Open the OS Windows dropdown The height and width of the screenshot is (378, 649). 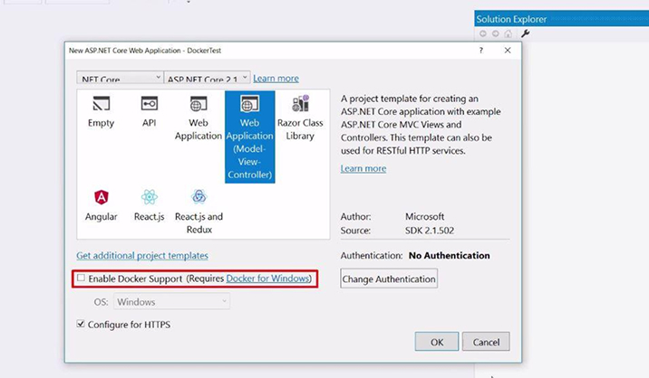tap(171, 301)
